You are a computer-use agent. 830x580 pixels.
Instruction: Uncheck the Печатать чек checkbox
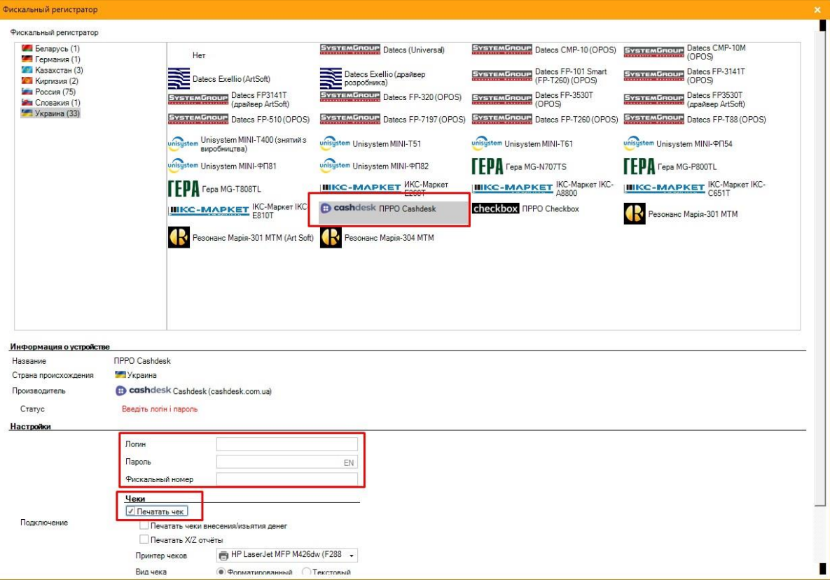click(x=131, y=512)
